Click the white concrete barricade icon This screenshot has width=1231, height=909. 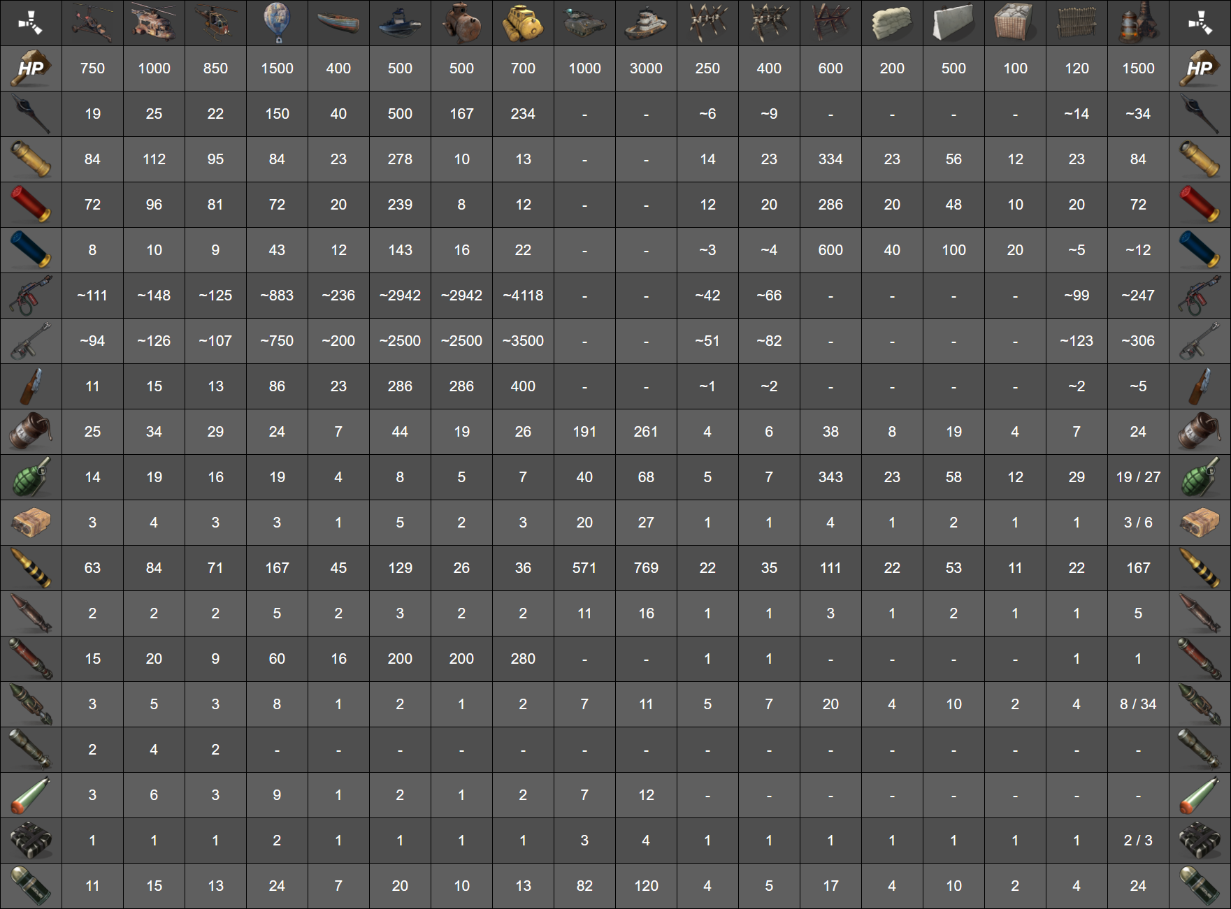953,22
